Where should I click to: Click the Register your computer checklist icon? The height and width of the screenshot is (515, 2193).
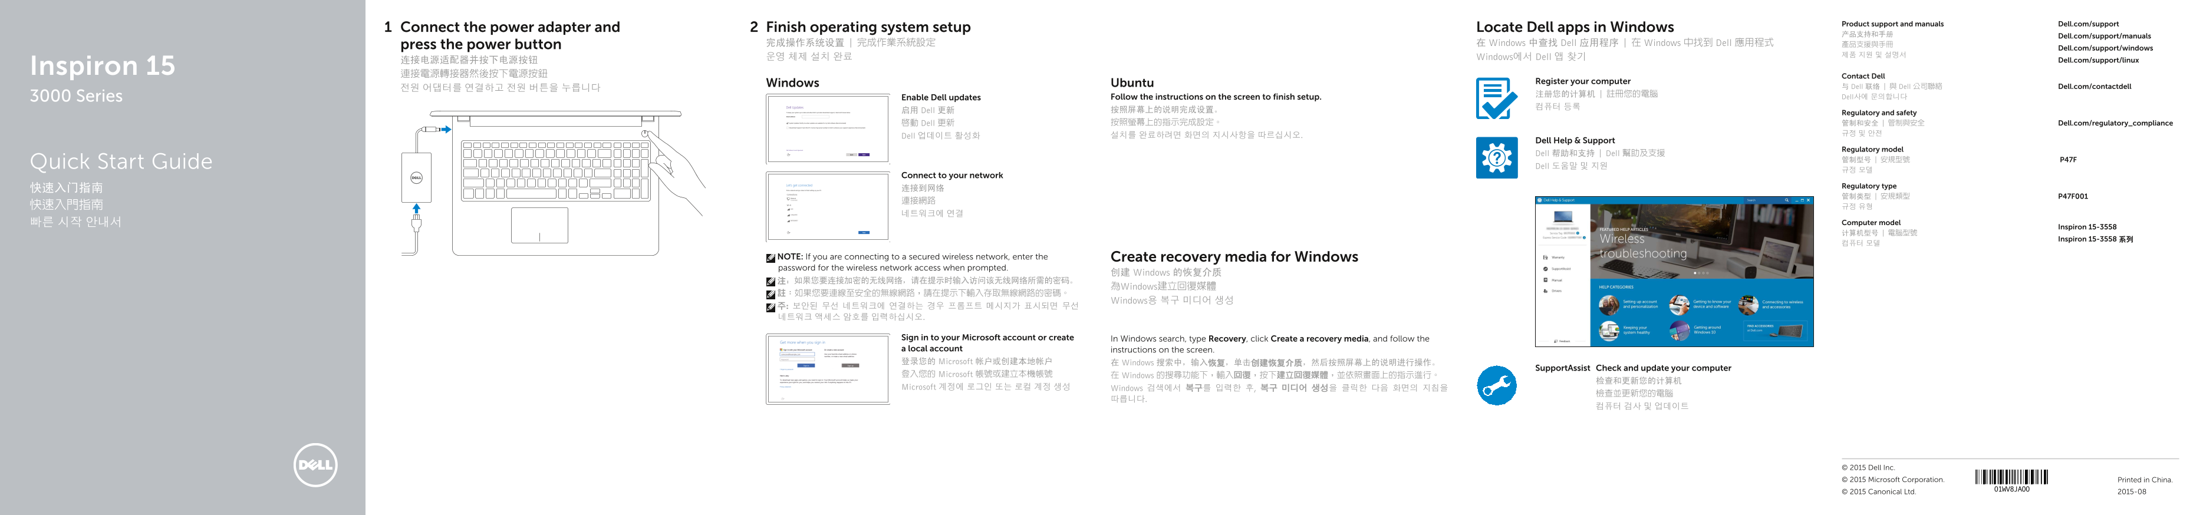(x=1497, y=98)
